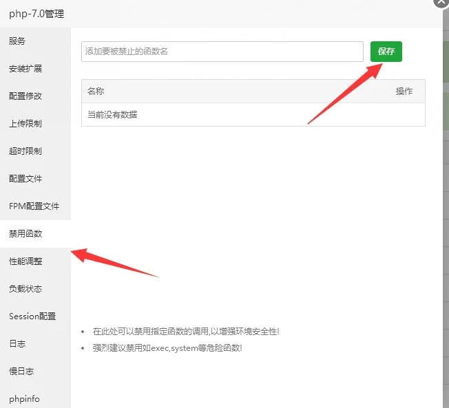This screenshot has width=449, height=408.
Task: Show the 日志 tab
Action: pos(18,344)
